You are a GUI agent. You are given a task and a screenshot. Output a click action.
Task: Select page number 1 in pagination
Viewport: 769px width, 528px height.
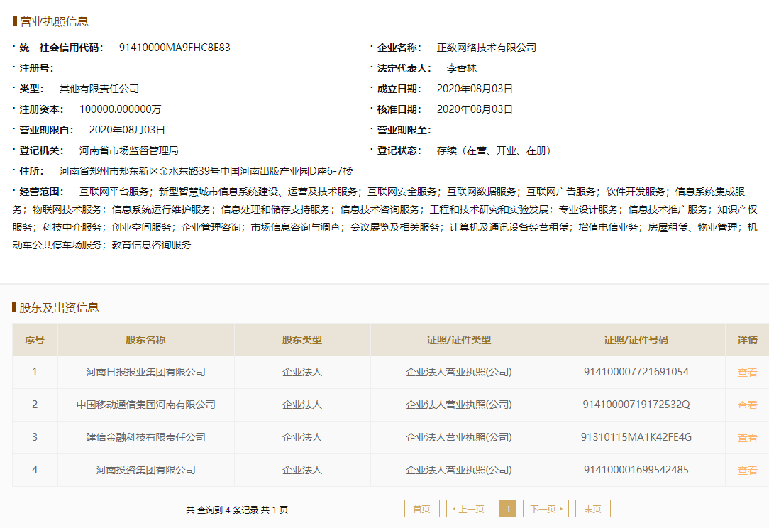coord(508,509)
